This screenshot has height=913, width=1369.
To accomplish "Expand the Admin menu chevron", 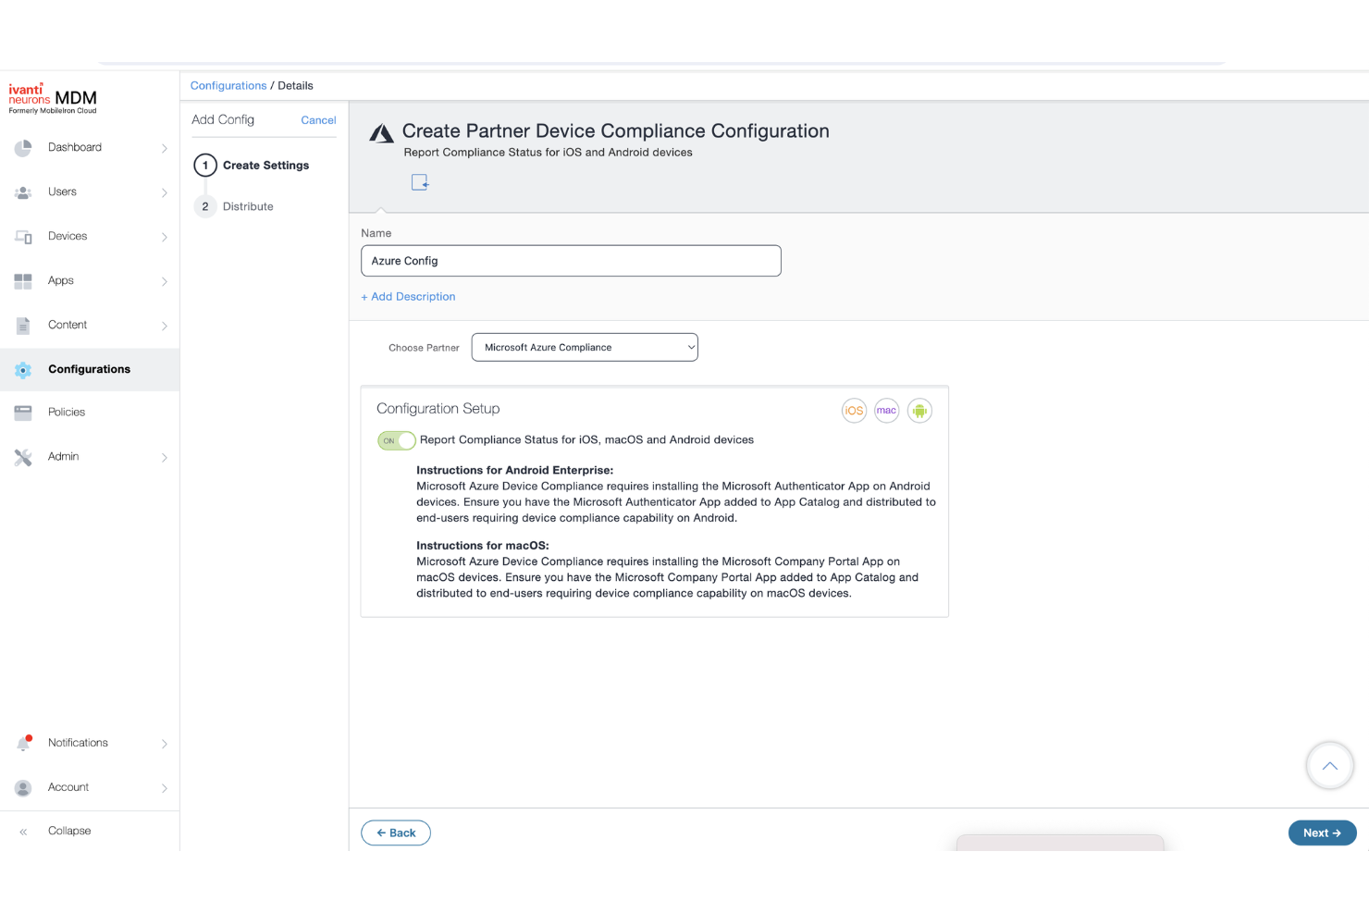I will pos(165,457).
